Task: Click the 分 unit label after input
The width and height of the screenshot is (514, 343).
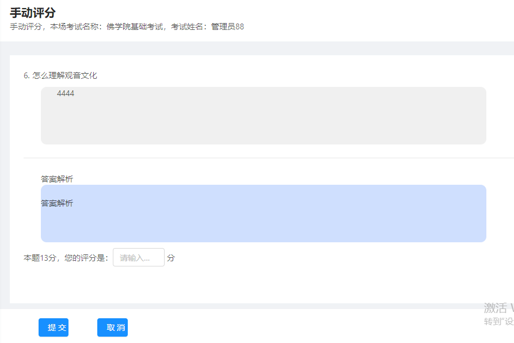Action: tap(171, 258)
